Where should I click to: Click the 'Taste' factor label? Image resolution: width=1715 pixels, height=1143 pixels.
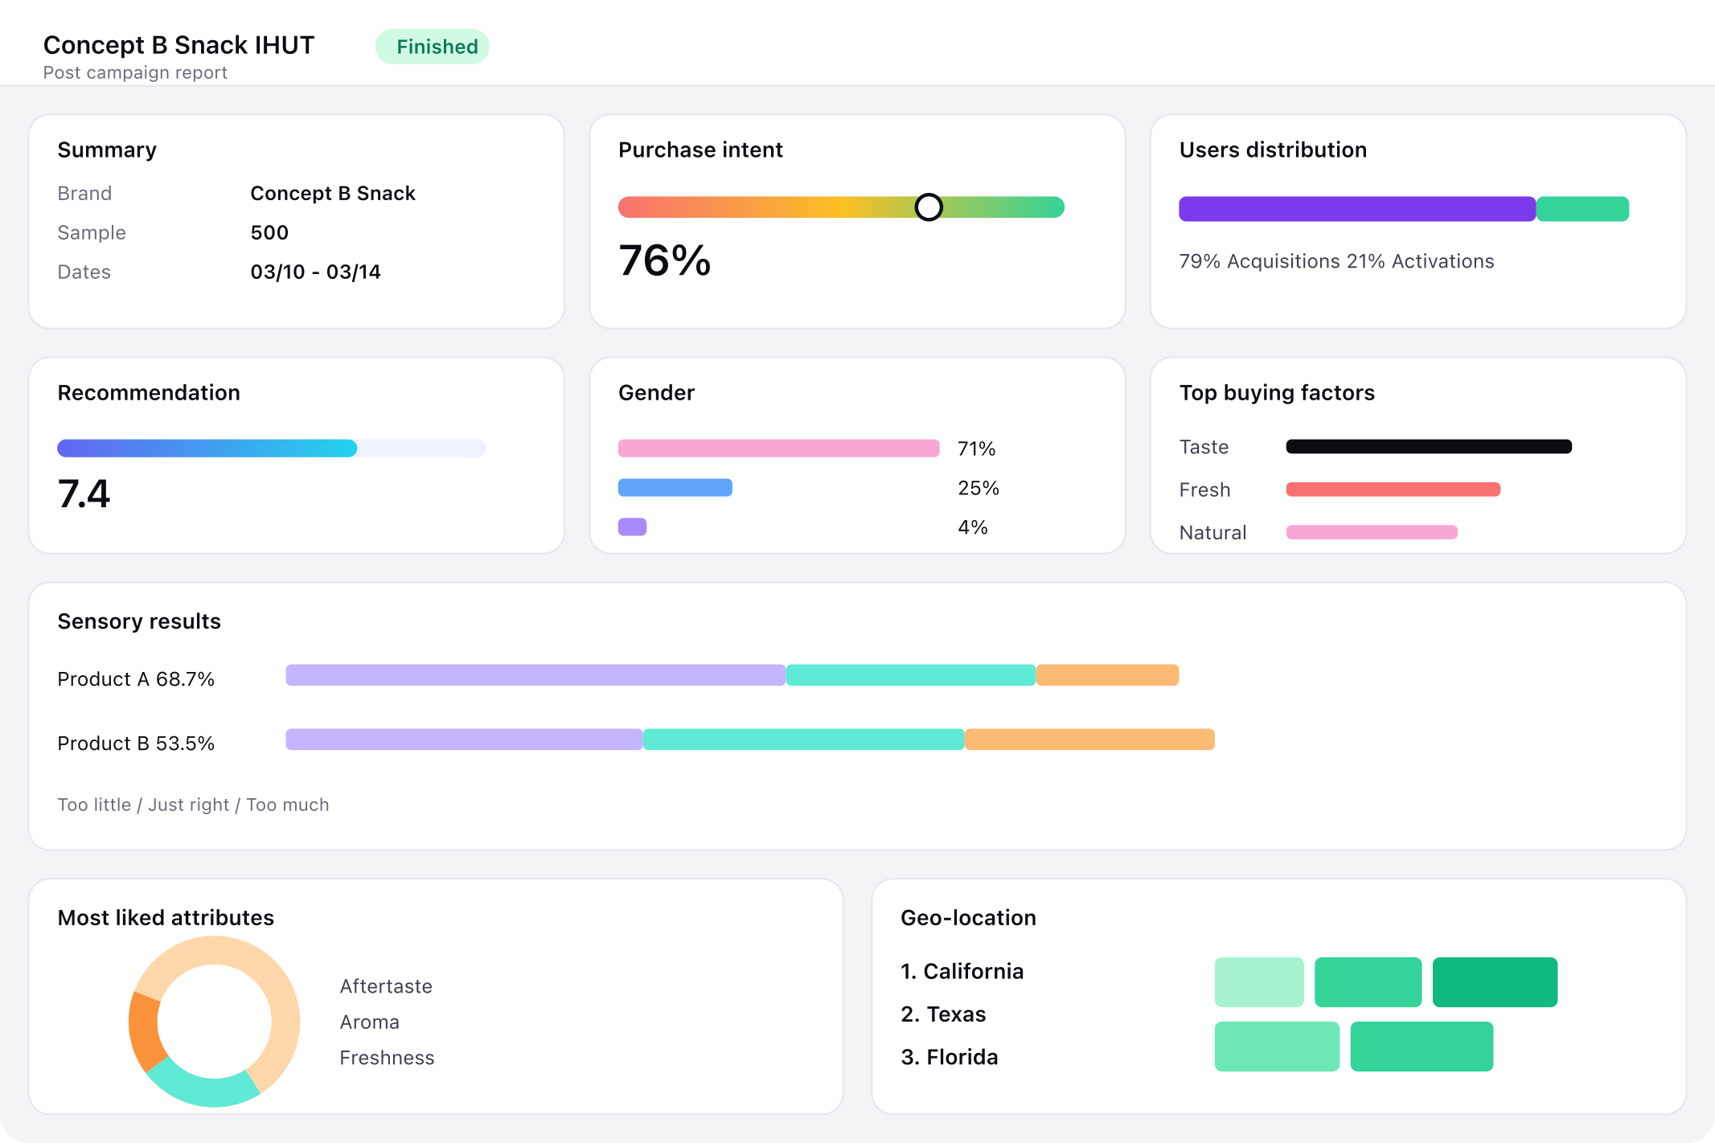tap(1204, 447)
